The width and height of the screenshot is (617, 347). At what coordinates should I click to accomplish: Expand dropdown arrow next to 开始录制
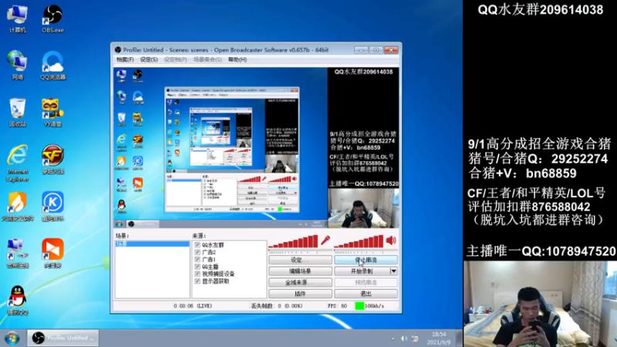[x=393, y=271]
